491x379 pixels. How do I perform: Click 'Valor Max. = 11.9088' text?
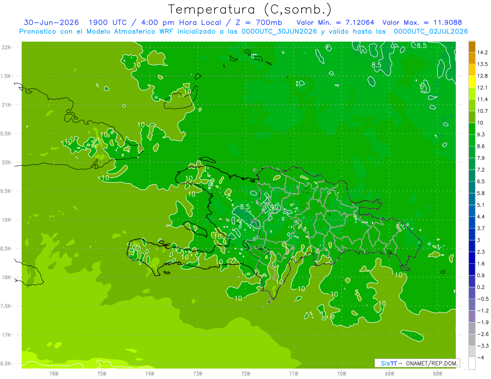click(x=421, y=22)
